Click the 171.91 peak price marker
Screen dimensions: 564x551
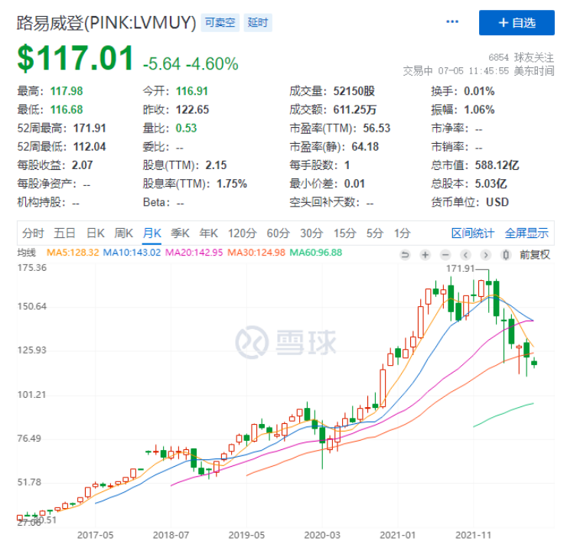click(460, 269)
